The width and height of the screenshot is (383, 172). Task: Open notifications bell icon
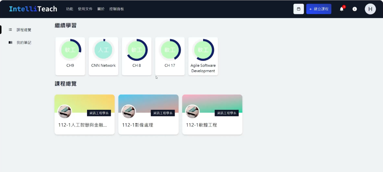342,9
